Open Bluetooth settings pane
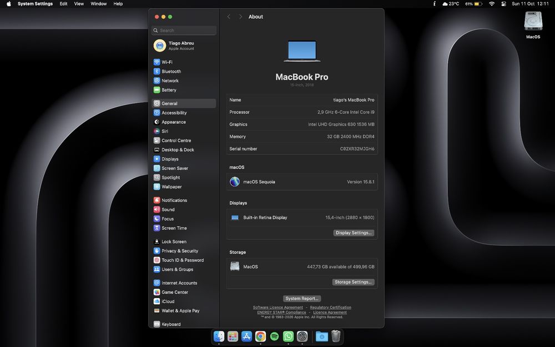 coord(184,71)
